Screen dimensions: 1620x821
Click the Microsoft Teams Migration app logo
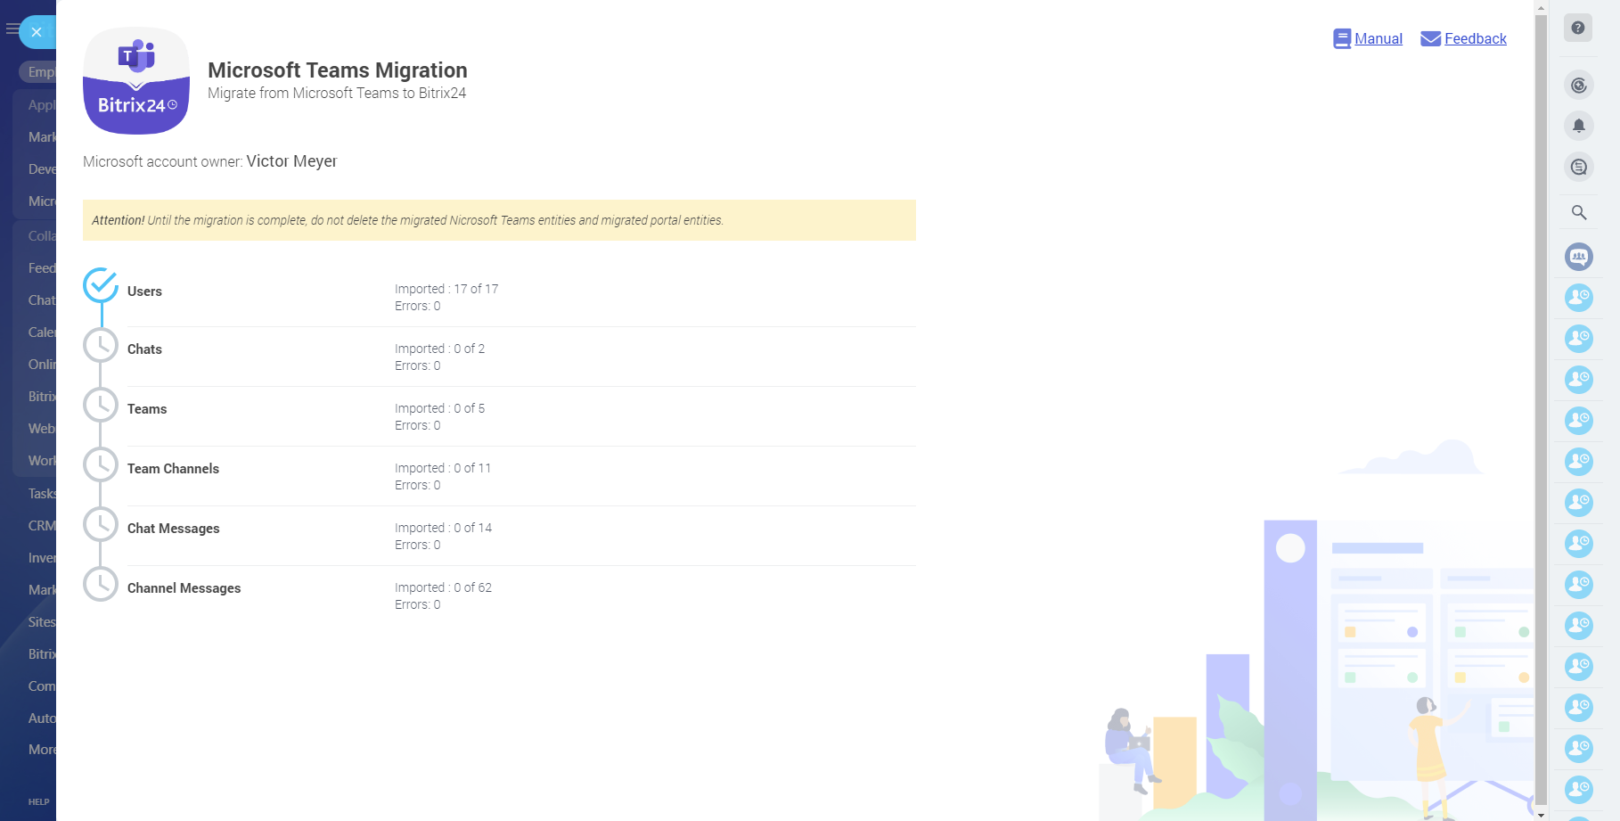(x=136, y=81)
